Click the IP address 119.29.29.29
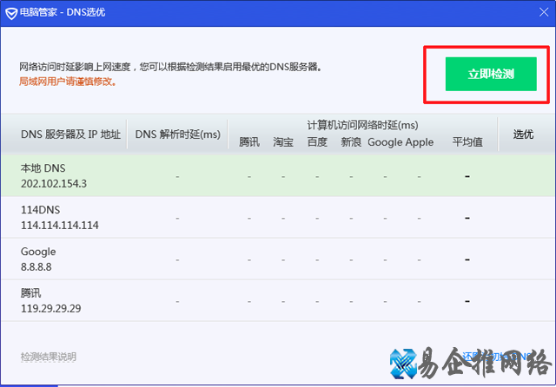Screen dimensions: 556x387 [50, 308]
